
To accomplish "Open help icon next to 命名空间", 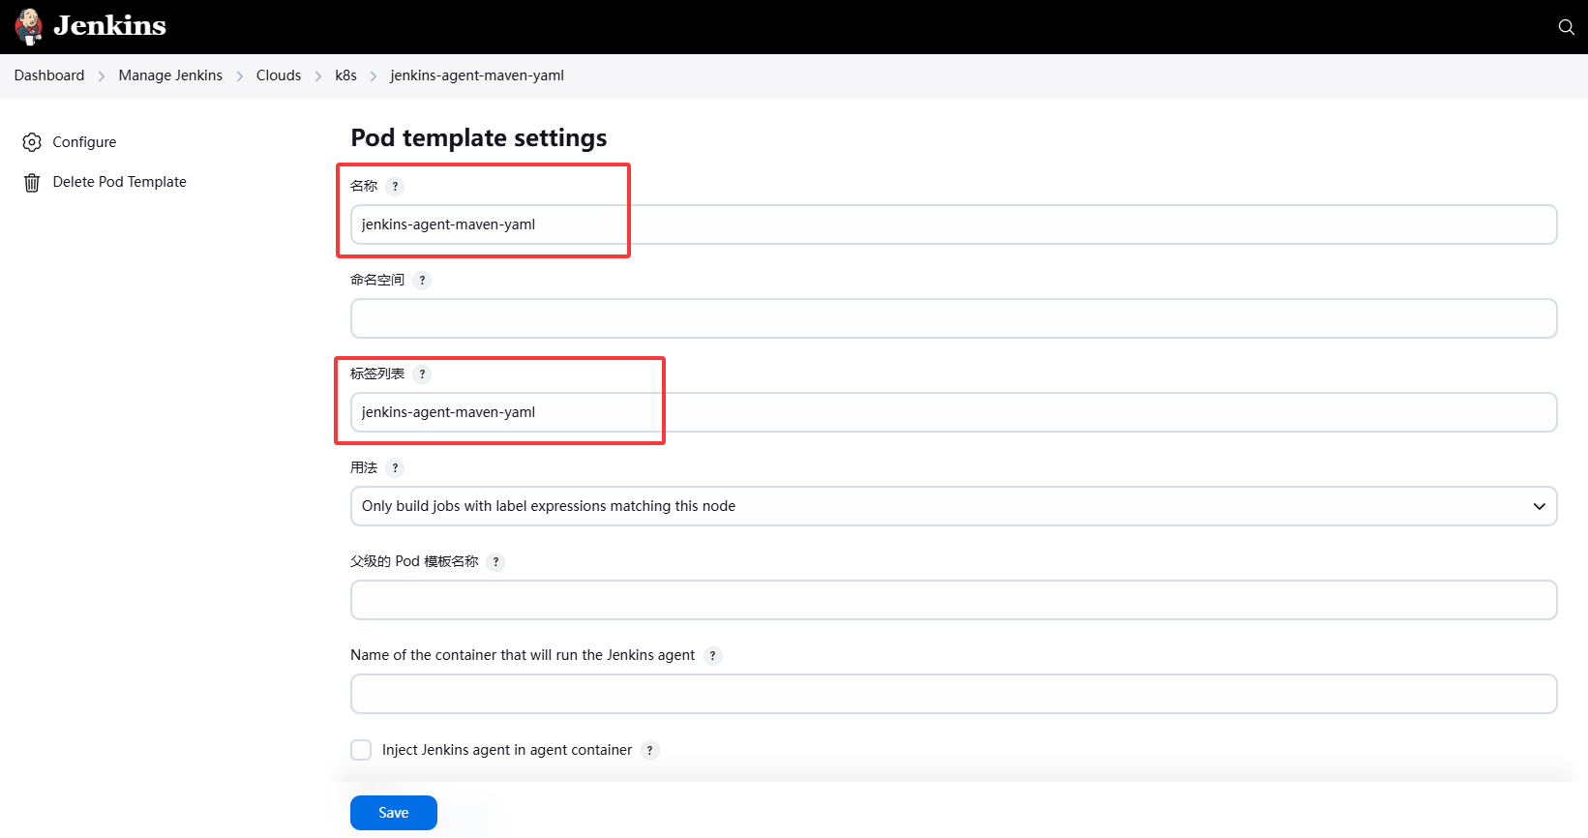I will pyautogui.click(x=422, y=281).
